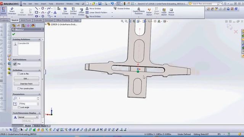Click the Zoom to Fit icon in the view toolbar
Image resolution: width=244 pixels, height=137 pixels.
(122, 21)
